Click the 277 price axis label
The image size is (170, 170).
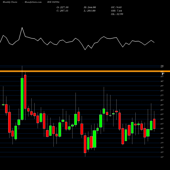coord(162,96)
